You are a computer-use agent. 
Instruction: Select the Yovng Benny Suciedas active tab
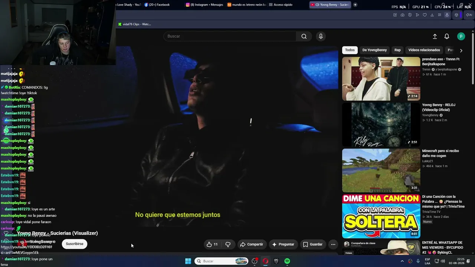[330, 5]
